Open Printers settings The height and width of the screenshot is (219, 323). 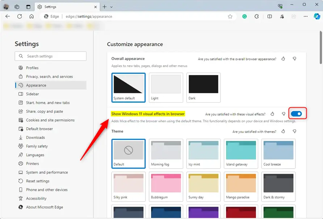(x=51, y=164)
